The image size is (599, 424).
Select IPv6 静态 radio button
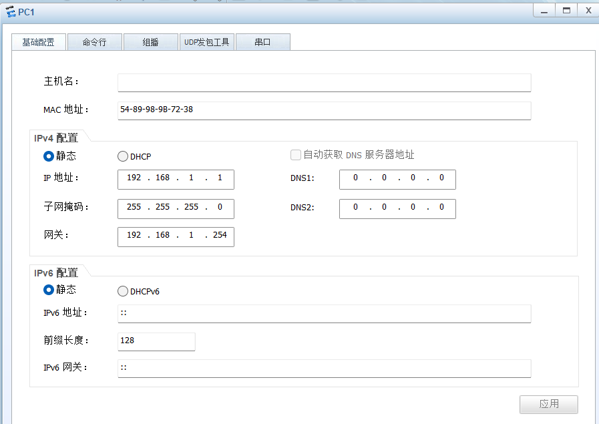pyautogui.click(x=49, y=290)
